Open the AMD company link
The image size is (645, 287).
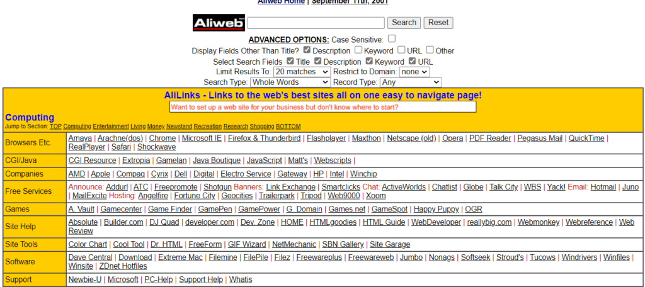click(x=76, y=174)
